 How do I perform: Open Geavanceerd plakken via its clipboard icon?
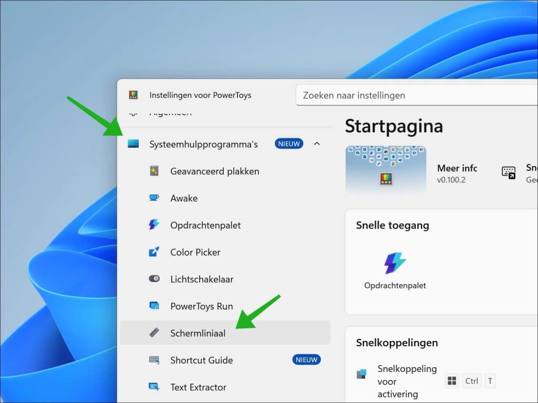154,171
